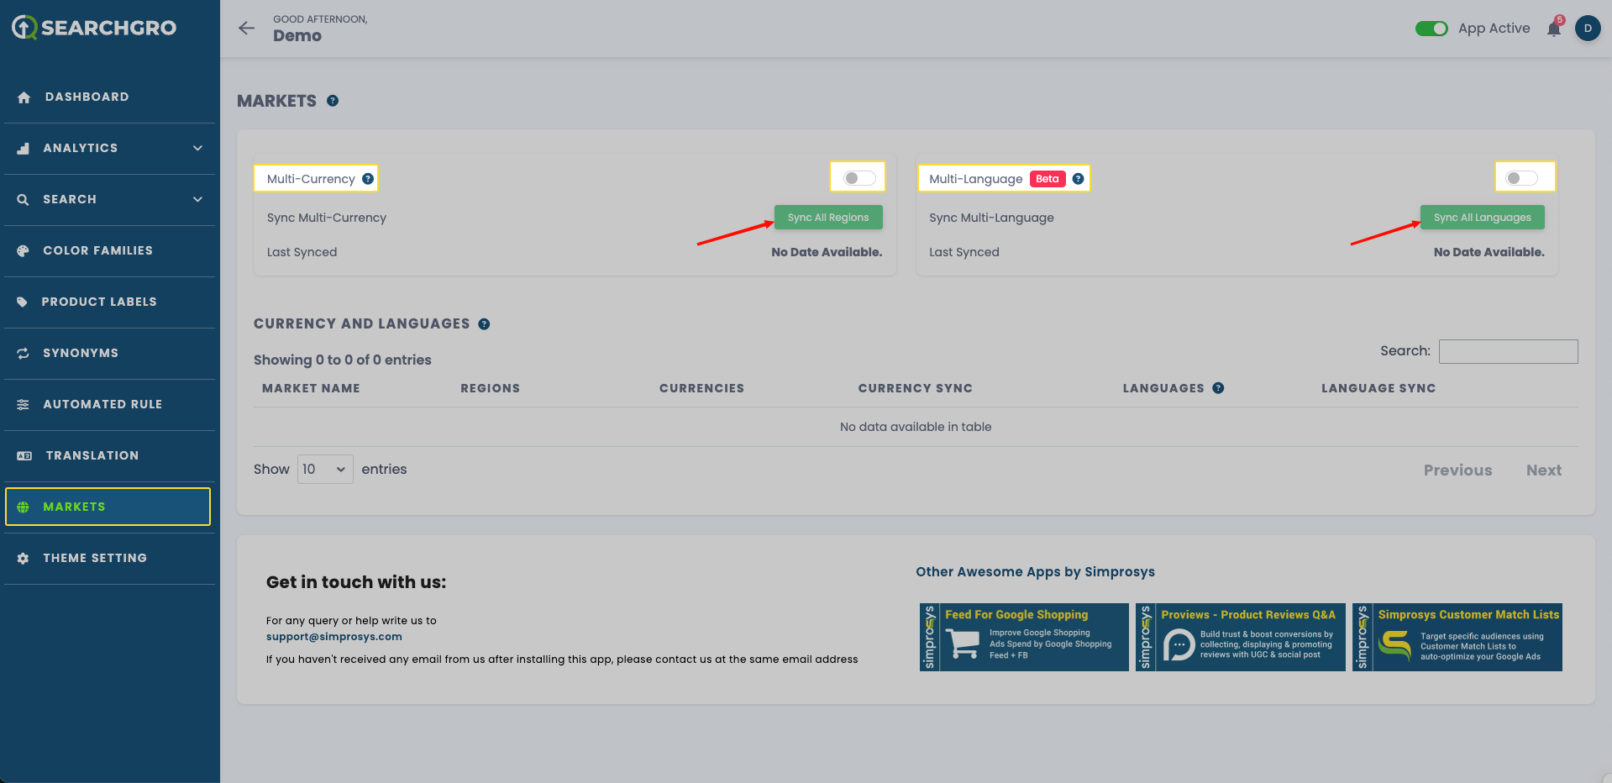The width and height of the screenshot is (1612, 783).
Task: Open Proviews Product Reviews Q&A banner
Action: point(1241,638)
